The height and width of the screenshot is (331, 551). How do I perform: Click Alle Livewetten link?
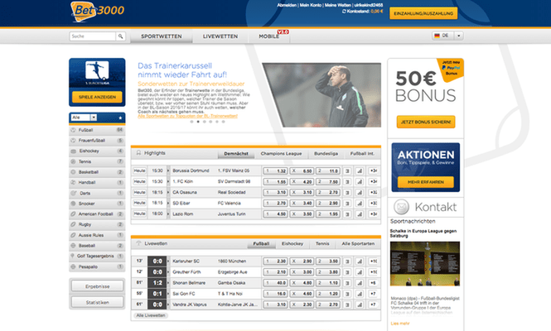[151, 315]
